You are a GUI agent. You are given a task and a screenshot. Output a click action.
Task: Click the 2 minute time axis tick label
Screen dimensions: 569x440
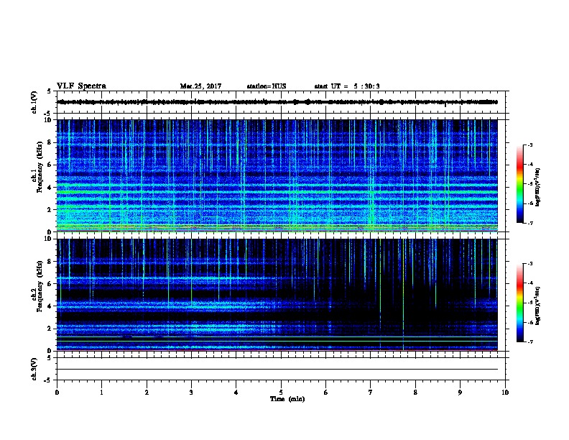pos(147,393)
